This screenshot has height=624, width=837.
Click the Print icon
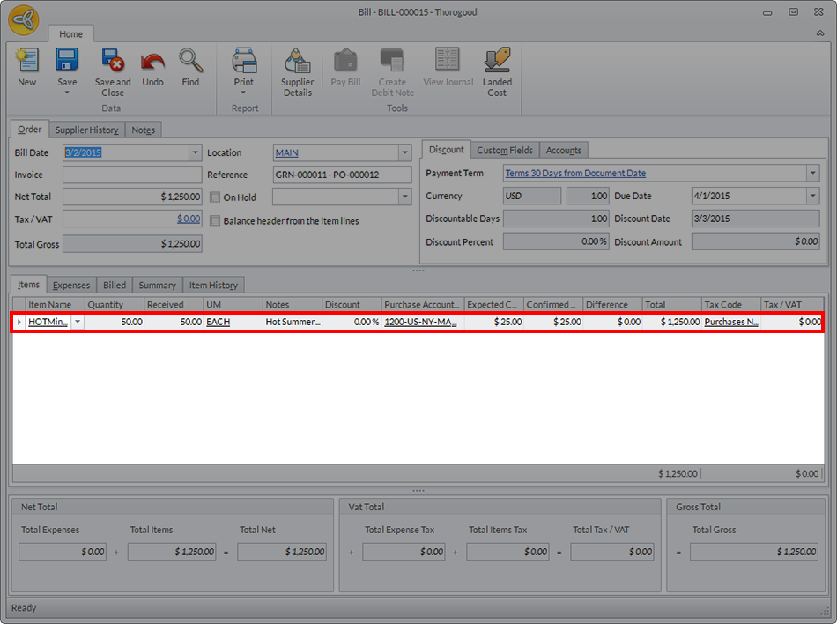pyautogui.click(x=244, y=62)
